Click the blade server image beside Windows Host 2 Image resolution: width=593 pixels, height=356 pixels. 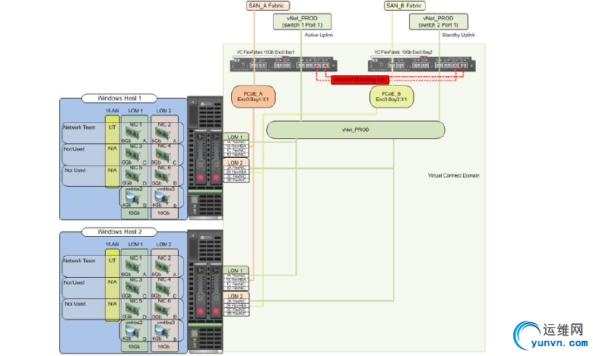pyautogui.click(x=205, y=291)
